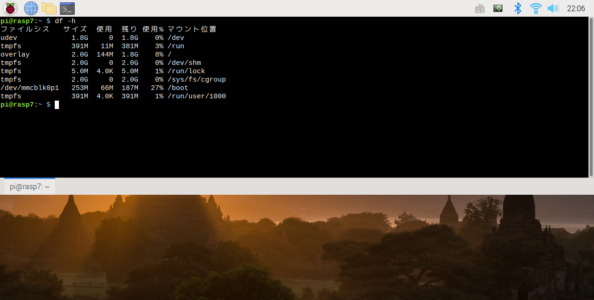
Task: Open the File Manager folder icon
Action: pyautogui.click(x=49, y=8)
